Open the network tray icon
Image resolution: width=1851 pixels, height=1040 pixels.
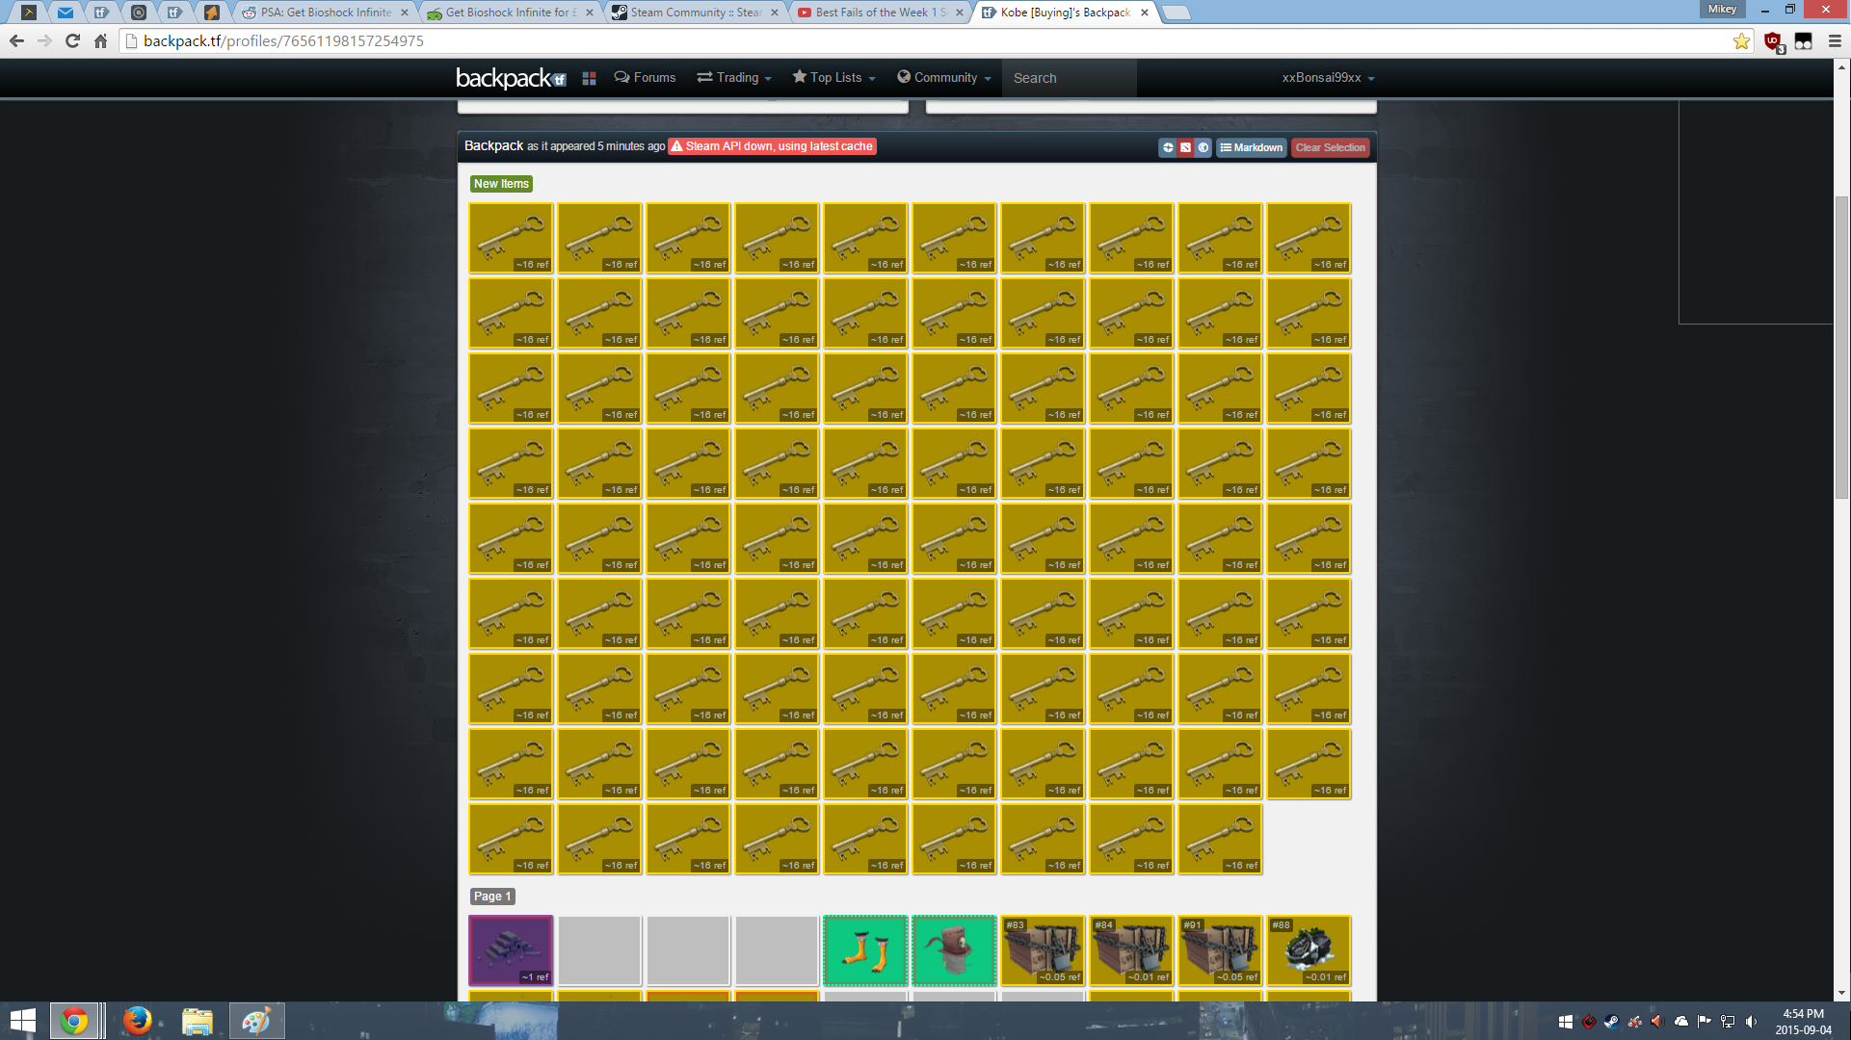(1728, 1022)
